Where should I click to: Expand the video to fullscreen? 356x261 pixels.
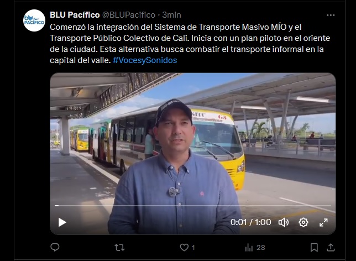click(x=323, y=222)
